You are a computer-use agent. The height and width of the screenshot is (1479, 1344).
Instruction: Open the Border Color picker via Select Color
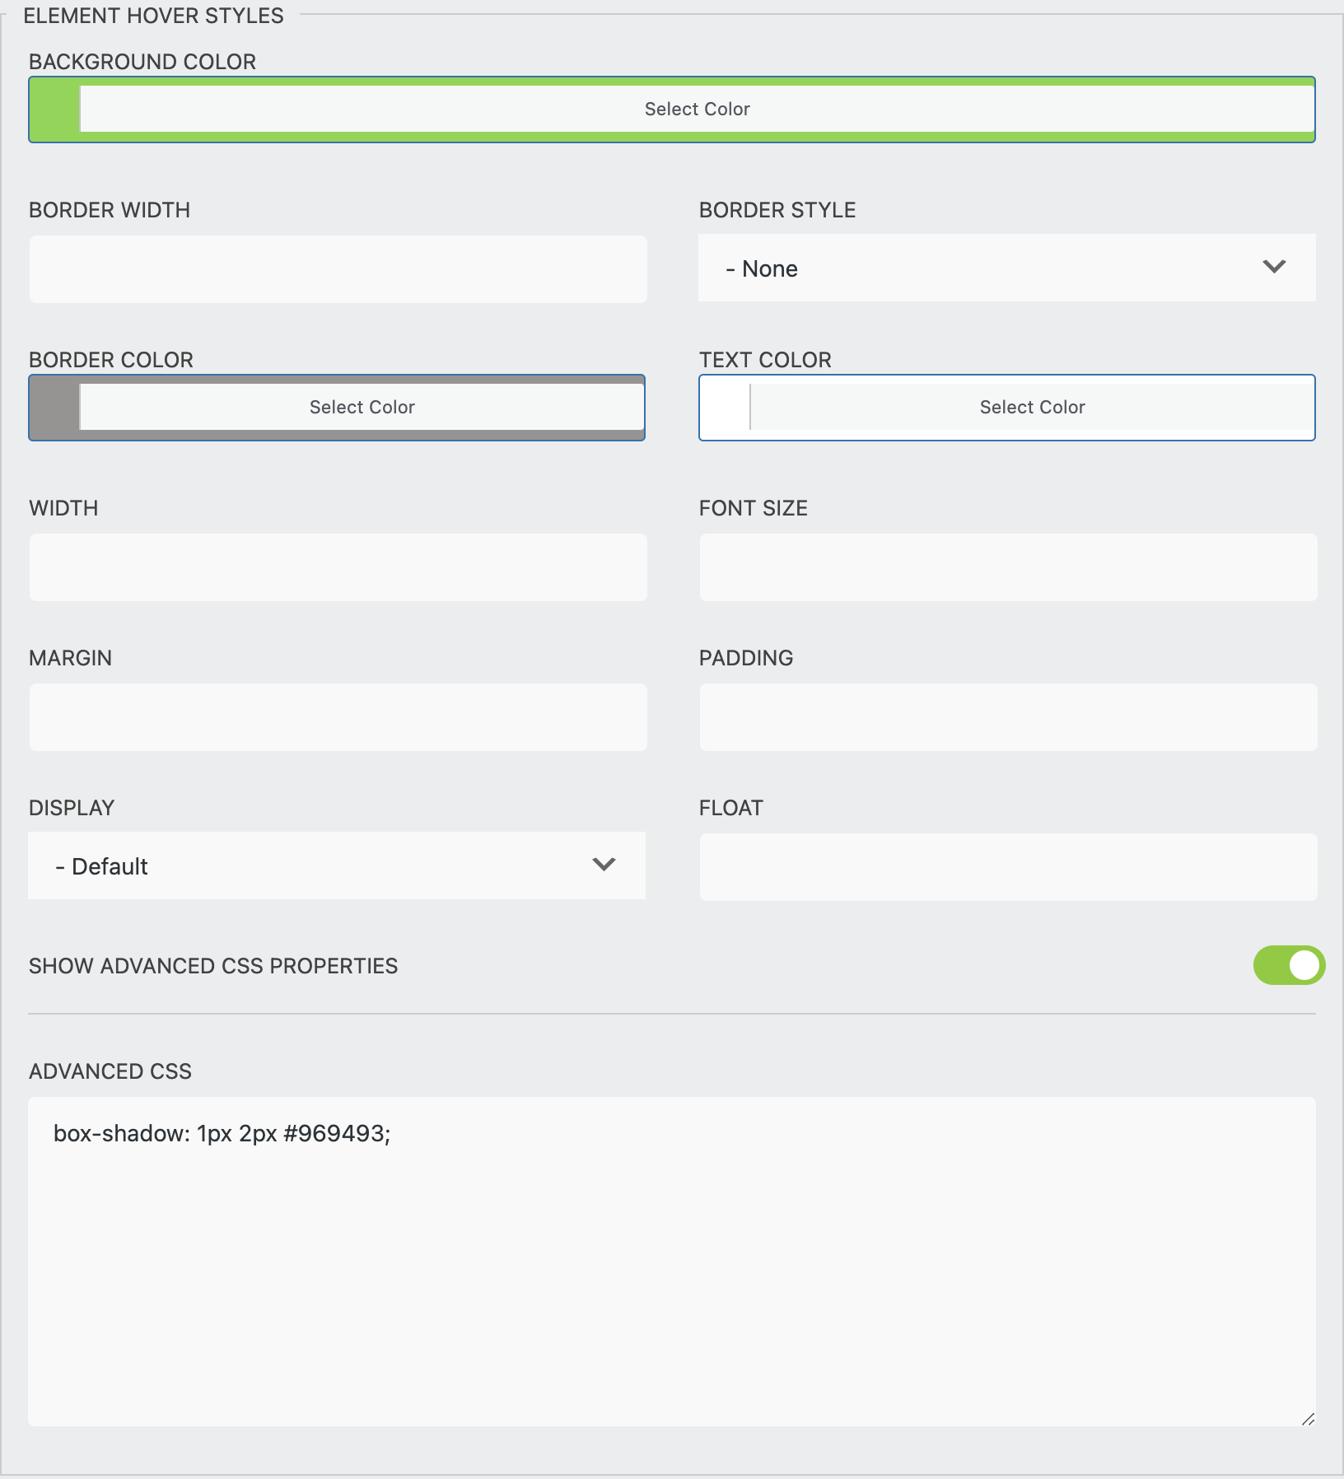(362, 406)
